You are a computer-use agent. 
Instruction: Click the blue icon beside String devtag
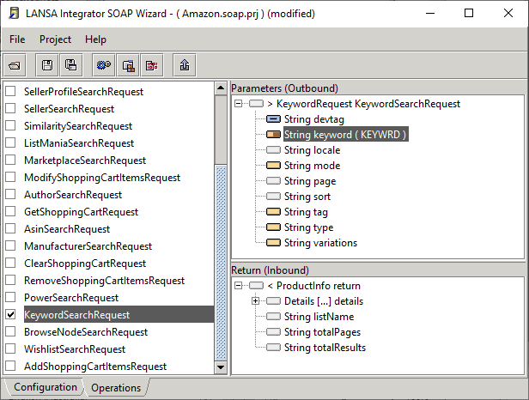(x=273, y=119)
